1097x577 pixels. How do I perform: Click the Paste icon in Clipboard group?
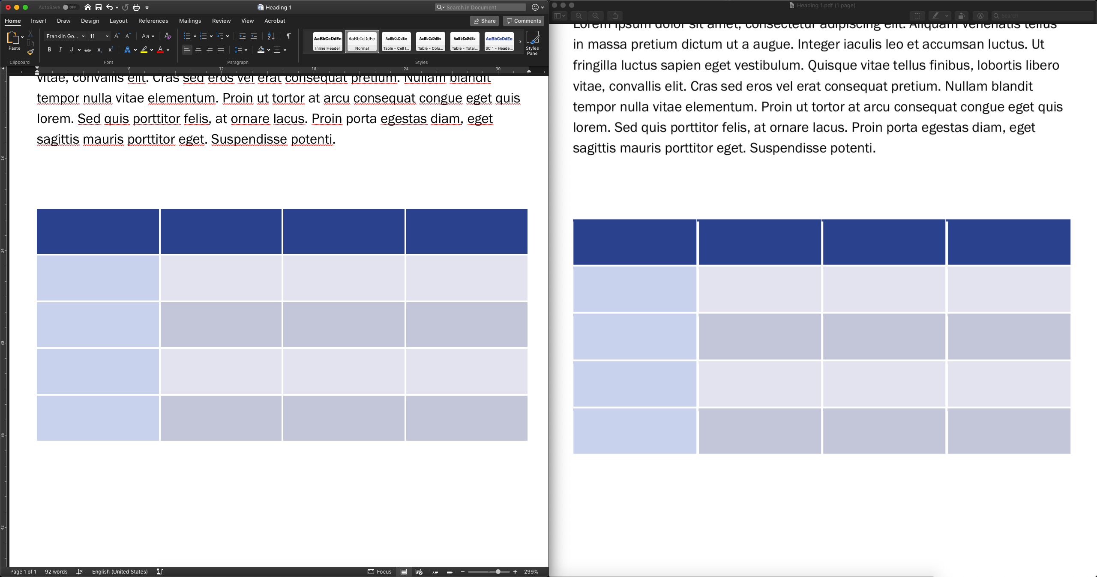pos(12,38)
